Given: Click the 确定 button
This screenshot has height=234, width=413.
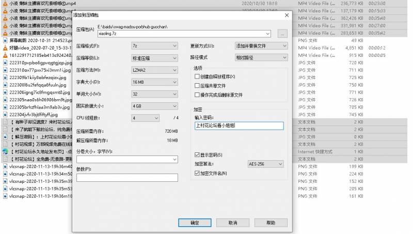Looking at the screenshot, I should click(x=195, y=223).
